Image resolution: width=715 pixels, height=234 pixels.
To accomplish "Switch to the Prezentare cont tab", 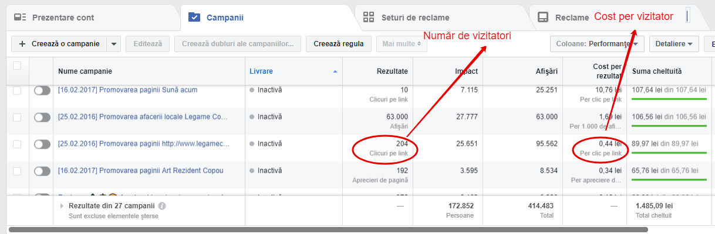I will [x=62, y=18].
